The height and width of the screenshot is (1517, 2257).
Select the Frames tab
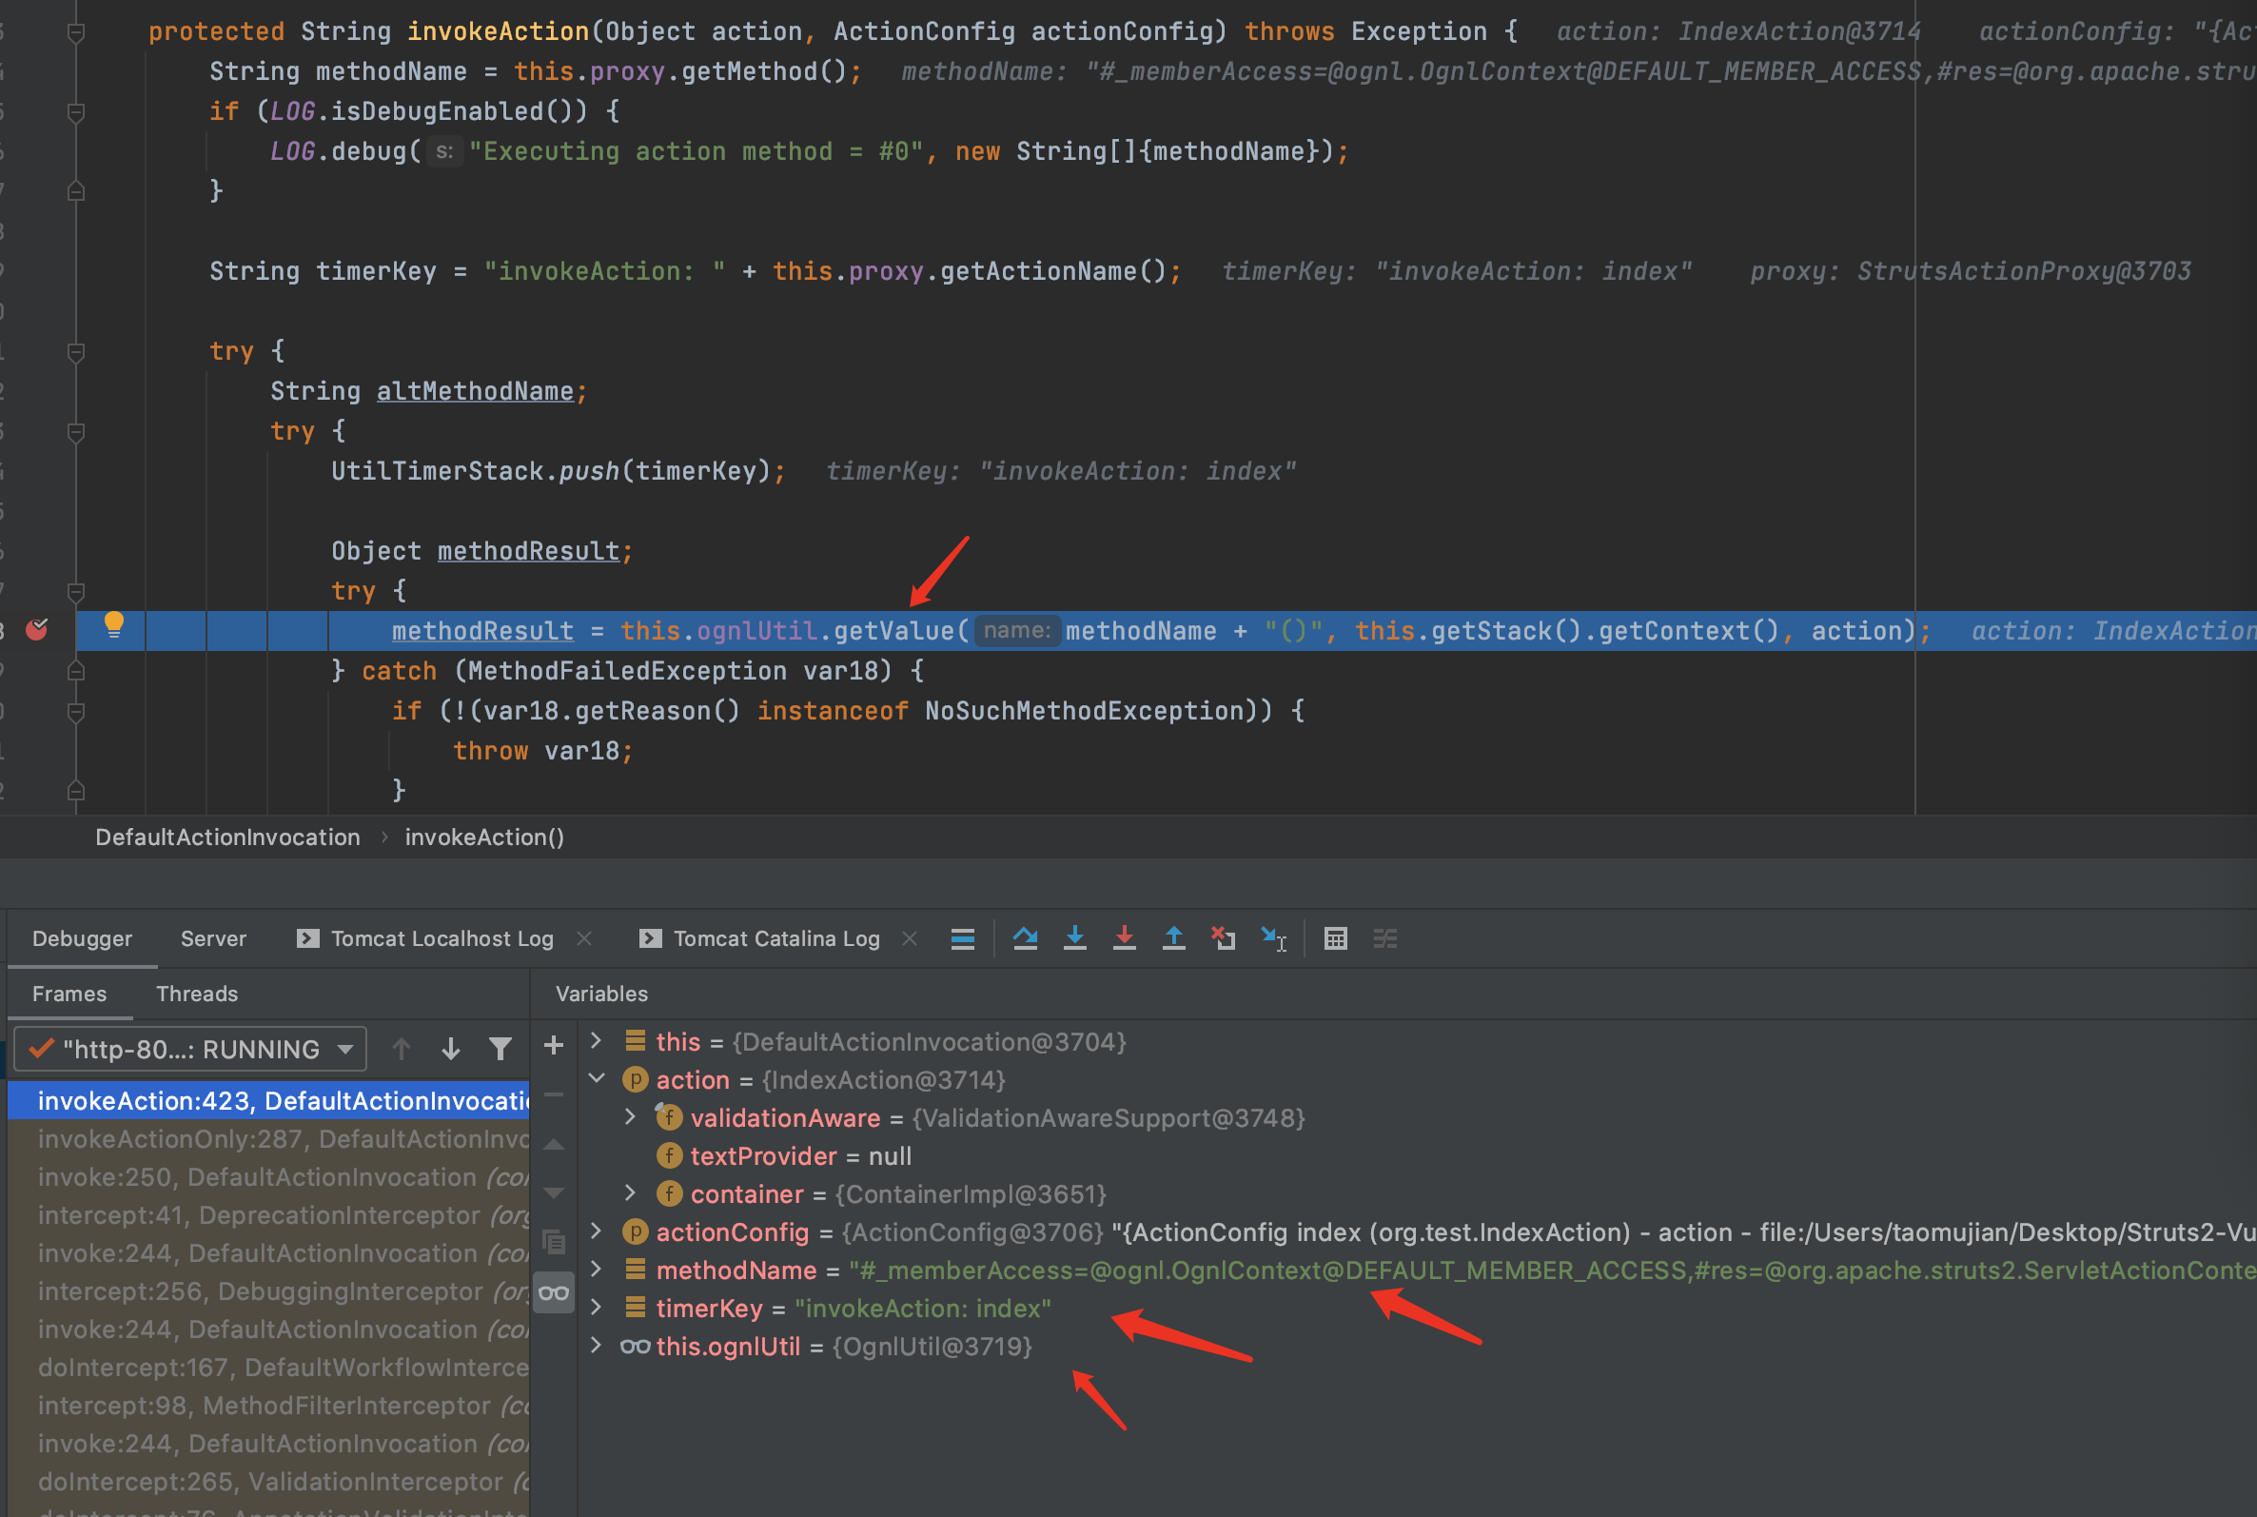click(69, 994)
